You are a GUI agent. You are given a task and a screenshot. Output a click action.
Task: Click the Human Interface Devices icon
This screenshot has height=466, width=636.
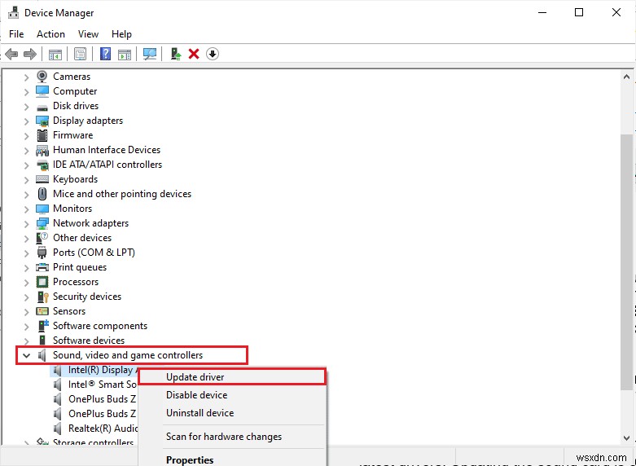42,150
